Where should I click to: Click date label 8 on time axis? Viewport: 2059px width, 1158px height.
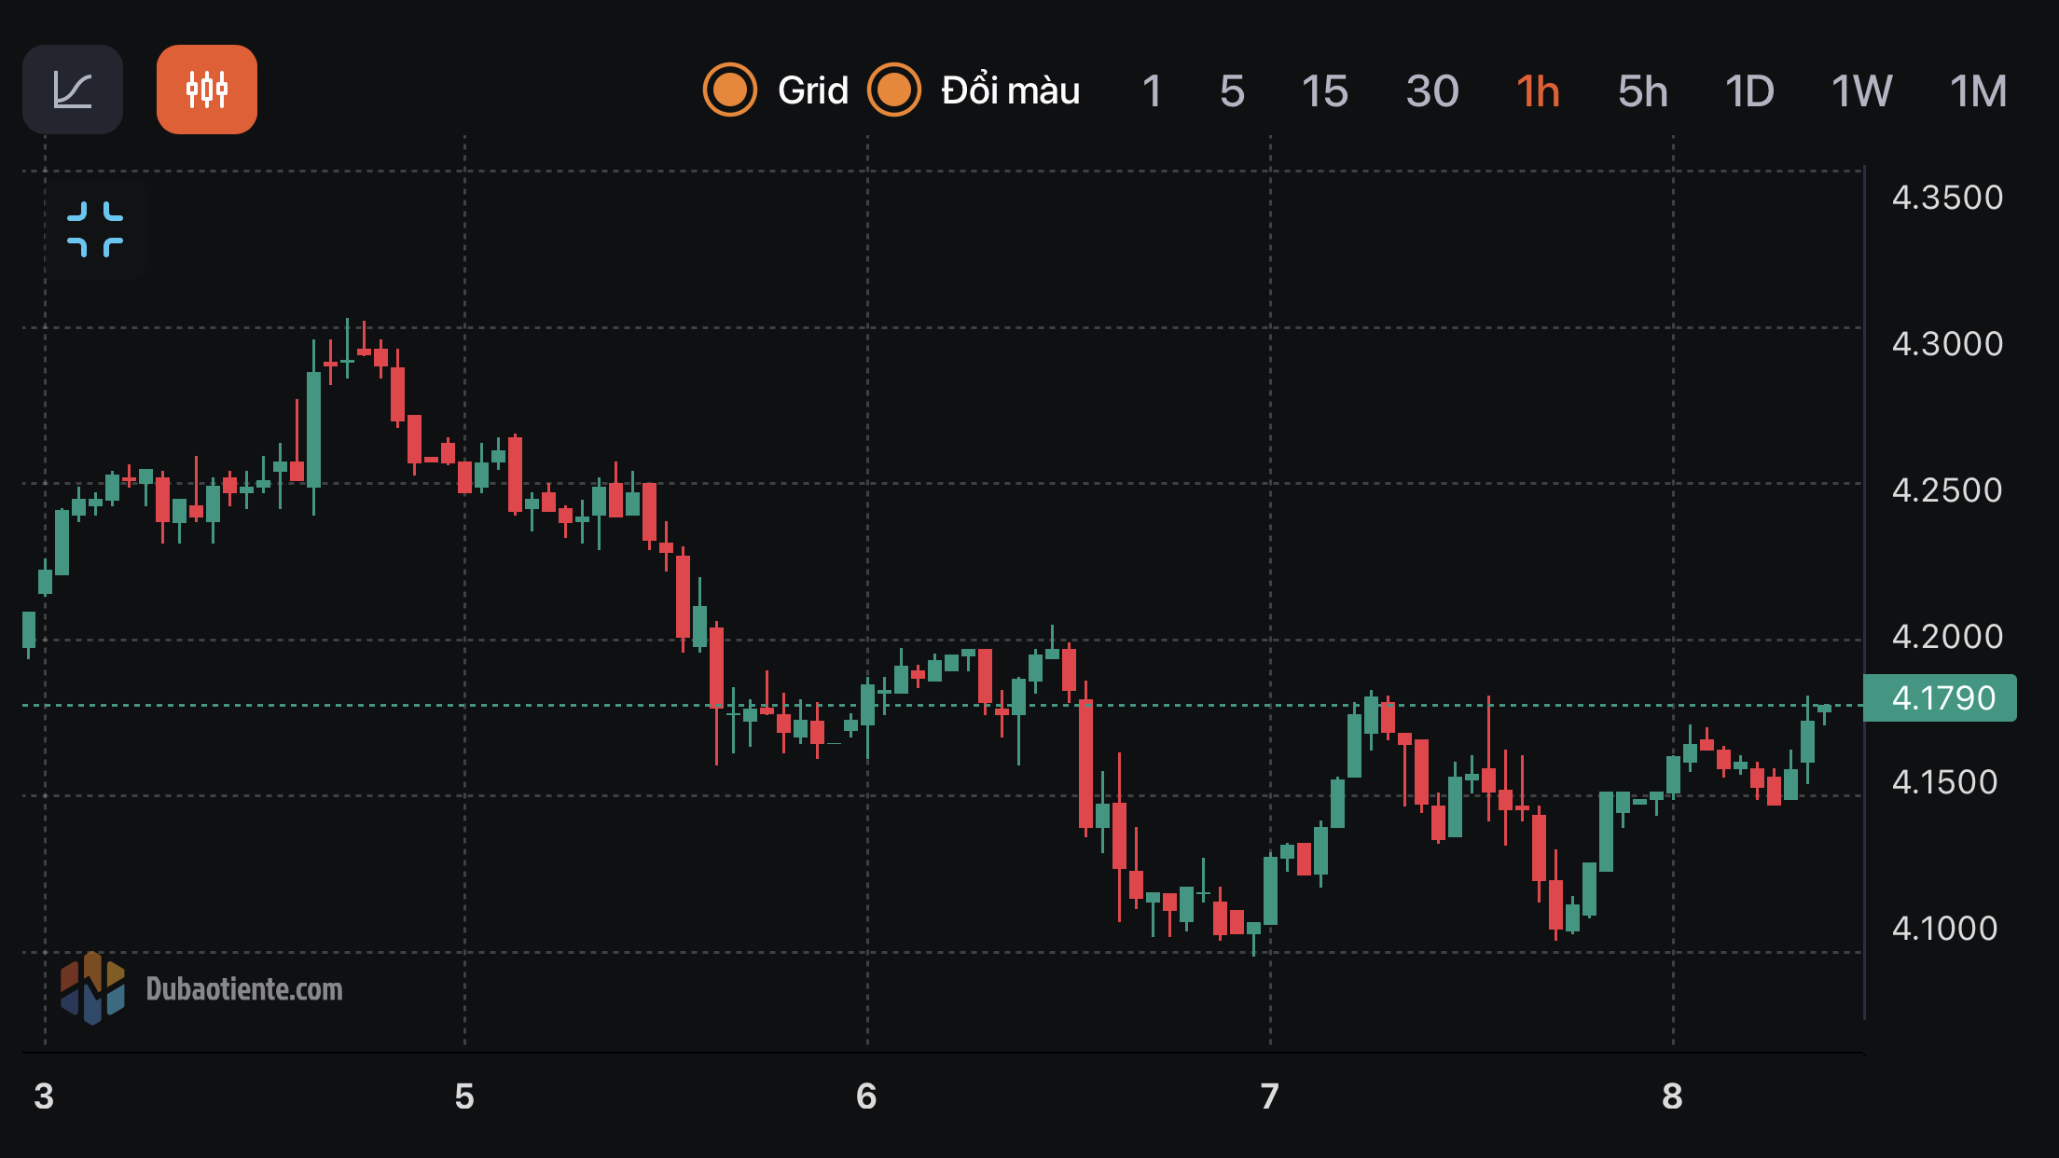(x=1672, y=1096)
